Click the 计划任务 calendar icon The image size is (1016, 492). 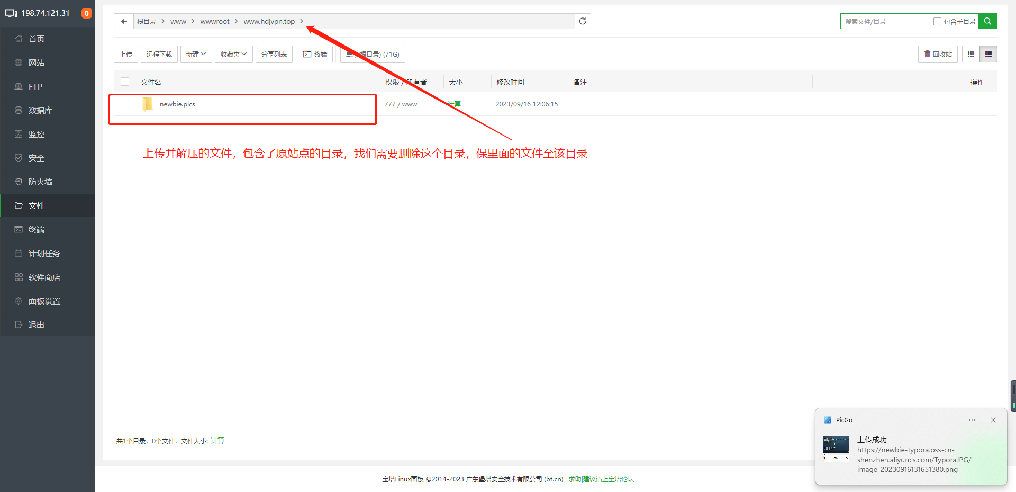tap(19, 253)
